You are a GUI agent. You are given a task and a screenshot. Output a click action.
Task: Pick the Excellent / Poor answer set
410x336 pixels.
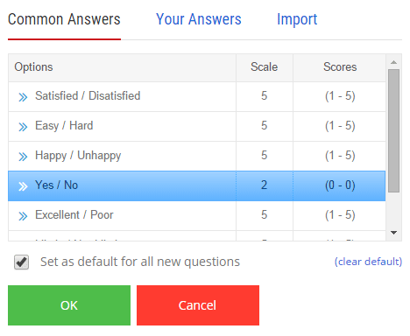(x=197, y=215)
